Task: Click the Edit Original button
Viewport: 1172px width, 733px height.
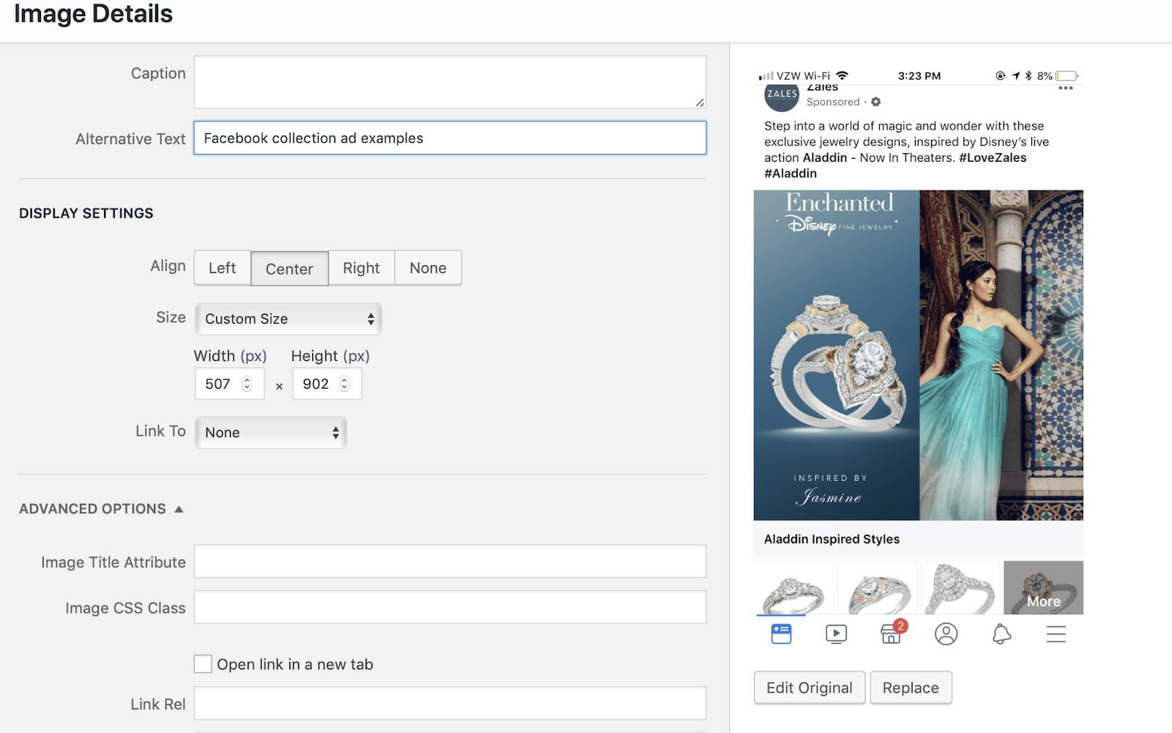Action: [809, 688]
